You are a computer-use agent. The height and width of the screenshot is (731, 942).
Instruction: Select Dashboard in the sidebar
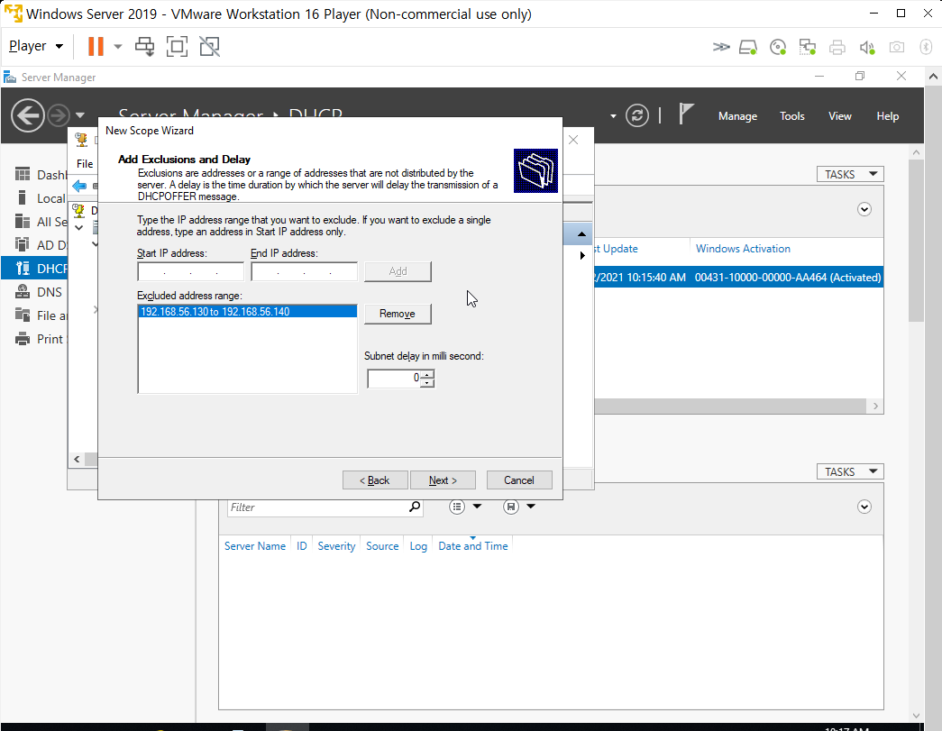pyautogui.click(x=41, y=175)
